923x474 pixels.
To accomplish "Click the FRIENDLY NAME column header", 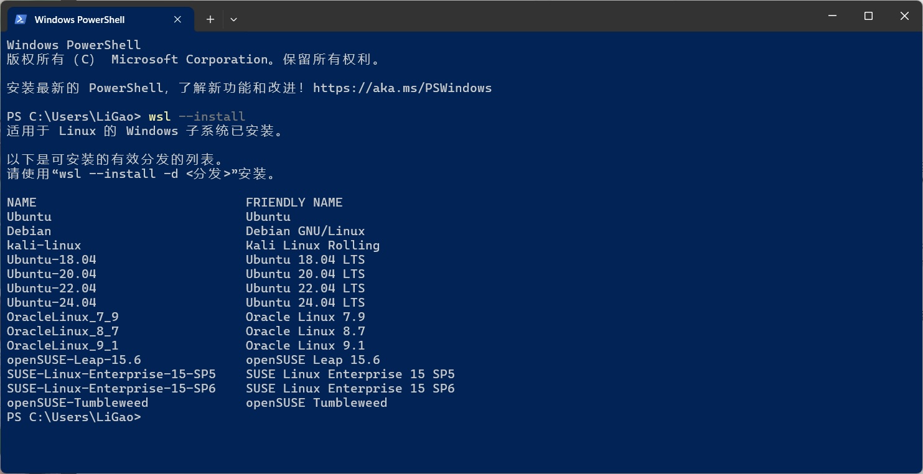I will (294, 203).
